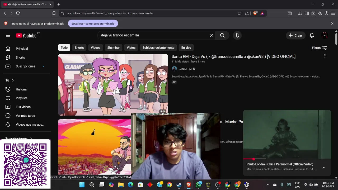
Task: Share this page from the address bar
Action: click(247, 13)
